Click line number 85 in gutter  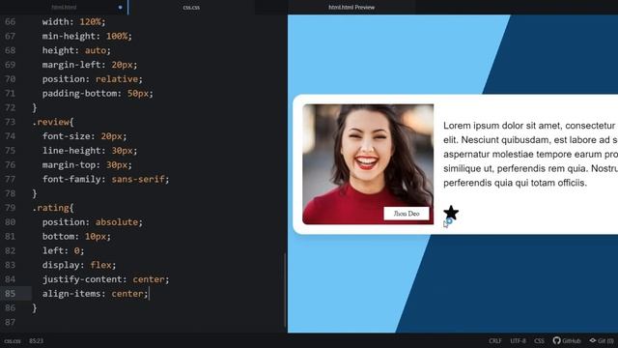click(x=11, y=294)
